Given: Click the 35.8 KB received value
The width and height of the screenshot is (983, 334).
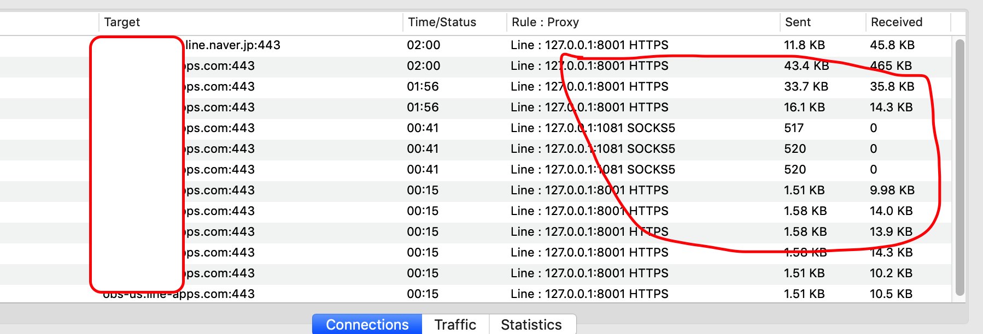Looking at the screenshot, I should pos(892,87).
